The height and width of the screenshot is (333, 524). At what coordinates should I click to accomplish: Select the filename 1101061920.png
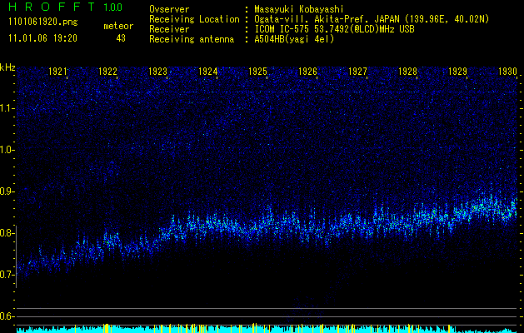43,22
